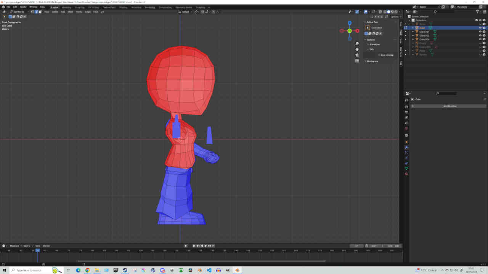488x274 pixels.
Task: Open the Modifiers wrench properties tab
Action: [x=406, y=147]
